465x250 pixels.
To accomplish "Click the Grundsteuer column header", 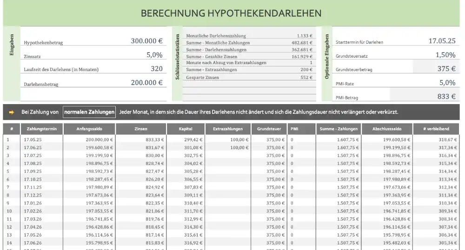I will [269, 129].
